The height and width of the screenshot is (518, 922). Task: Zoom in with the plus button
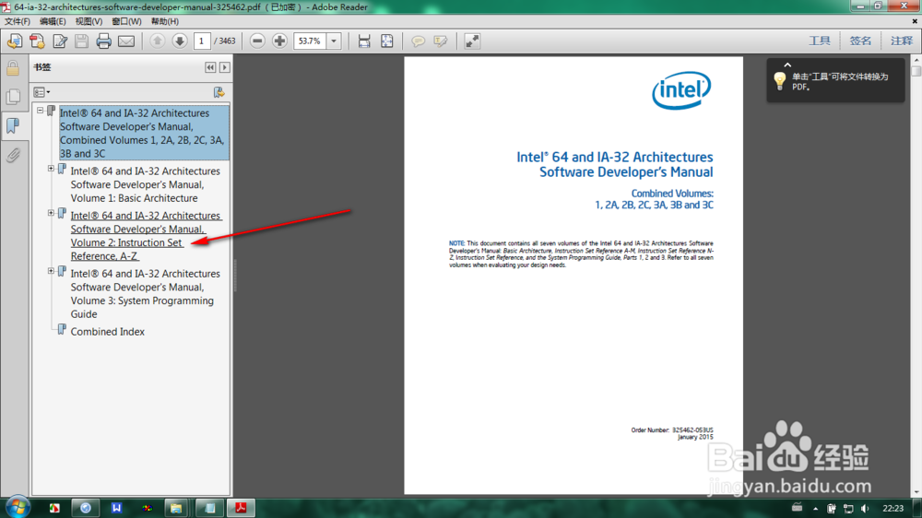coord(279,41)
